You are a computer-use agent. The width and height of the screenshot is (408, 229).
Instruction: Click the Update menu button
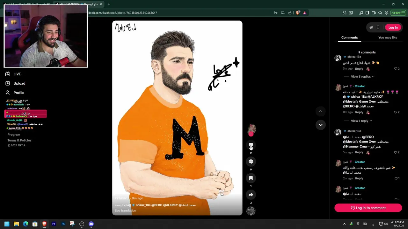(398, 13)
